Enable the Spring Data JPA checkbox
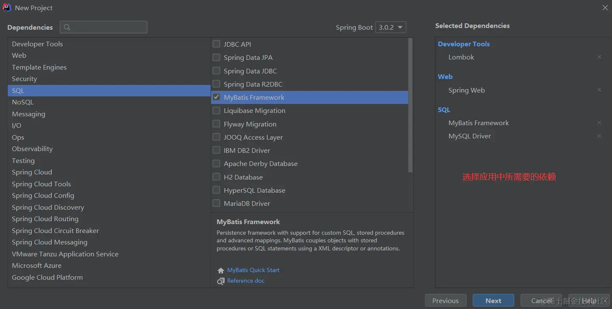Viewport: 612px width, 309px height. [217, 57]
